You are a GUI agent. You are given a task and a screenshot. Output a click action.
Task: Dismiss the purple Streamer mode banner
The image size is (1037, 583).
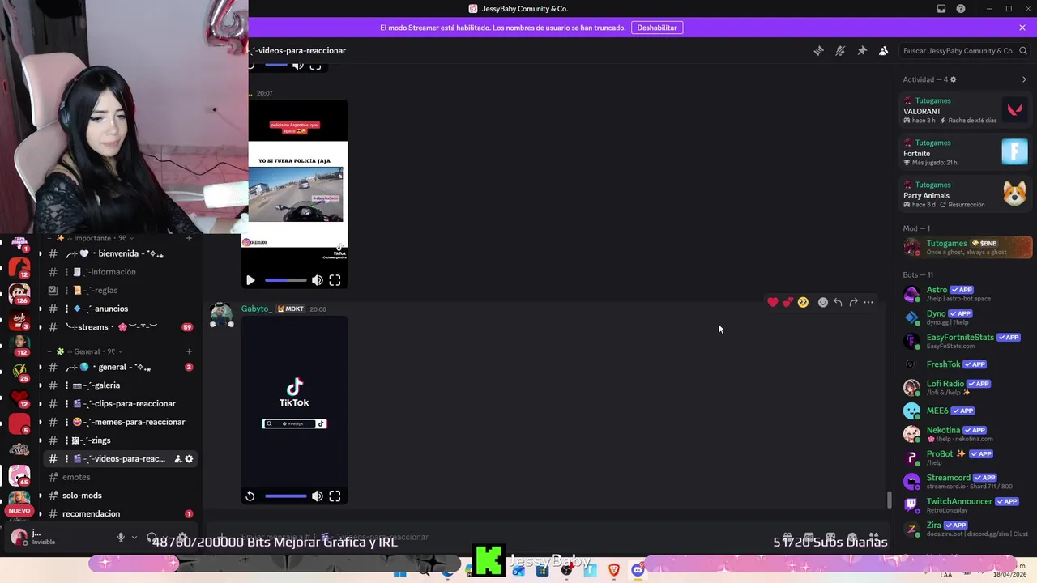pyautogui.click(x=1022, y=28)
